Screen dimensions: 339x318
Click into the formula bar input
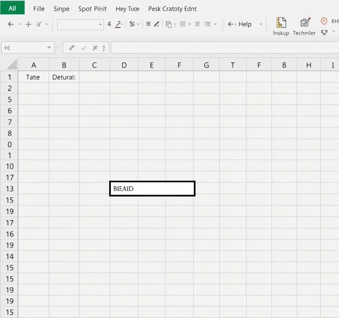(x=225, y=48)
